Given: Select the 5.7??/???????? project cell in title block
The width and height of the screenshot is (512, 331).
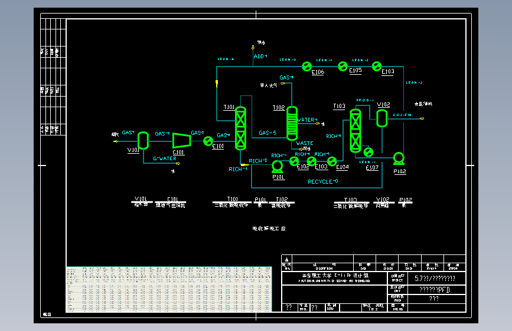Looking at the screenshot, I should pos(436,279).
